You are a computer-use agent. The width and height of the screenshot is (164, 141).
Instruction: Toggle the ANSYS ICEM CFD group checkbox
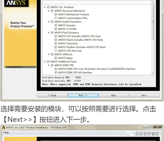point(52,65)
